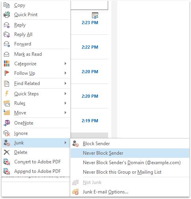Image resolution: width=191 pixels, height=199 pixels.
Task: Select Never Block Sender
Action: click(x=130, y=153)
